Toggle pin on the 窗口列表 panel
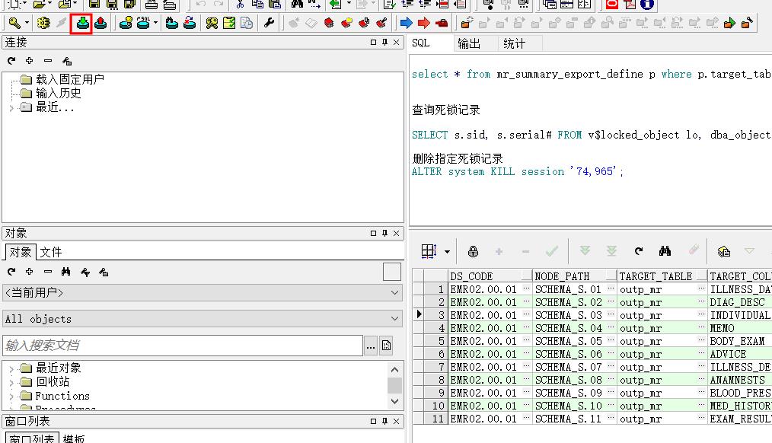The width and height of the screenshot is (772, 443). [x=384, y=422]
